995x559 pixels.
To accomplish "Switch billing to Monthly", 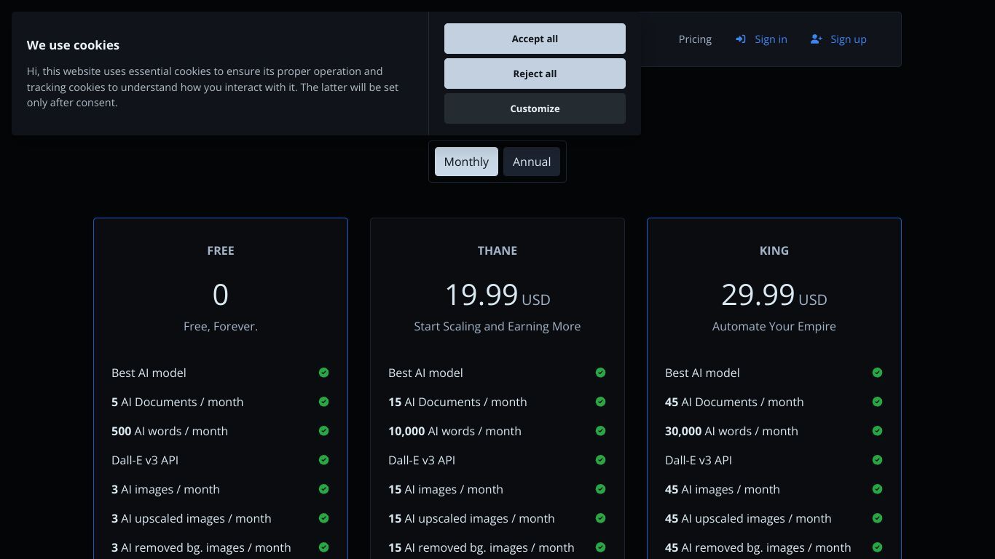I will click(466, 162).
